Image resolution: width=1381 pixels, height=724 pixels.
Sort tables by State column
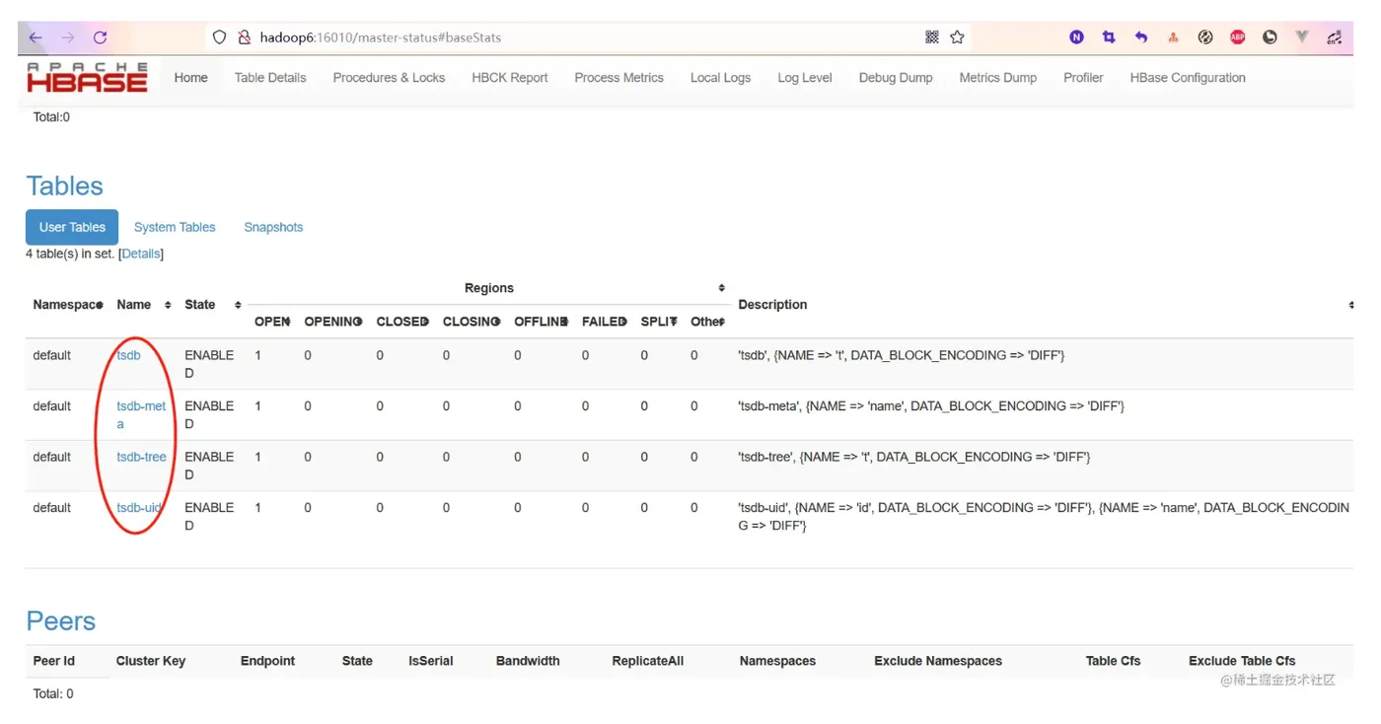tap(211, 305)
